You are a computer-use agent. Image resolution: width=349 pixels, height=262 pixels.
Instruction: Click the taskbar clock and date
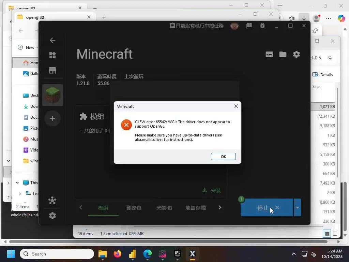click(x=332, y=254)
